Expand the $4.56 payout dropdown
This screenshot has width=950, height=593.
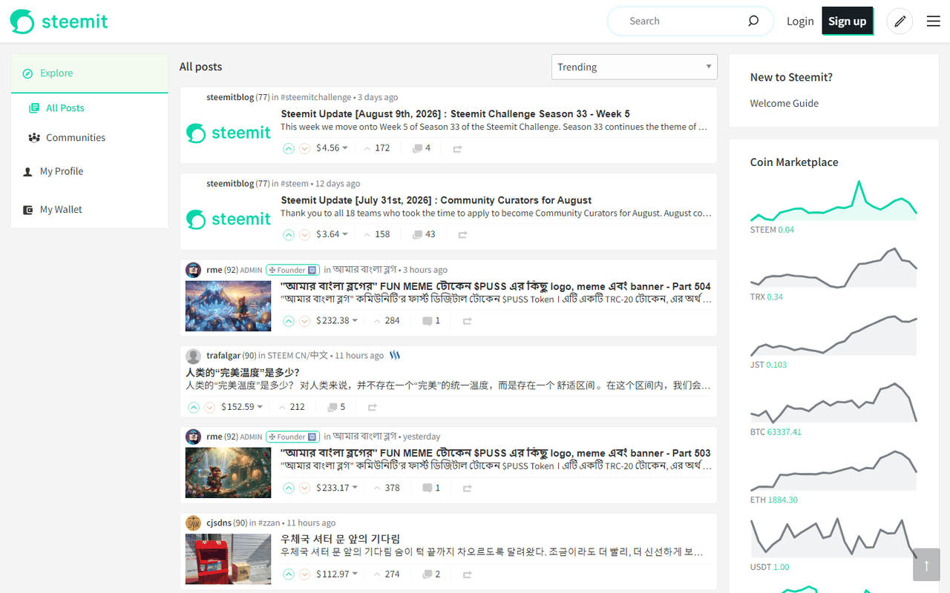coord(332,148)
